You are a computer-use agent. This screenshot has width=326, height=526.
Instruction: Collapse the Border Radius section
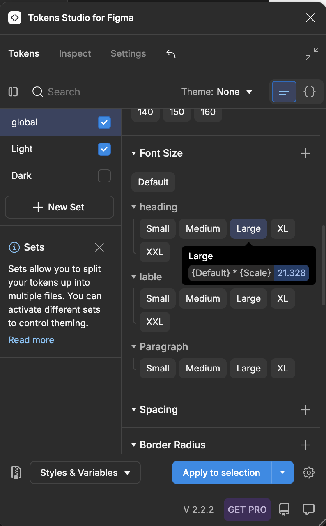pyautogui.click(x=133, y=445)
